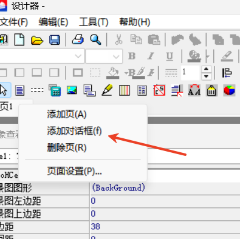
Task: Click the 图上边距 property name
Action: 20,214
